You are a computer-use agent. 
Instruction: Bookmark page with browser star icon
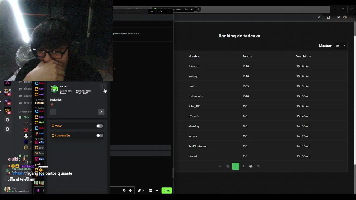tap(319, 17)
